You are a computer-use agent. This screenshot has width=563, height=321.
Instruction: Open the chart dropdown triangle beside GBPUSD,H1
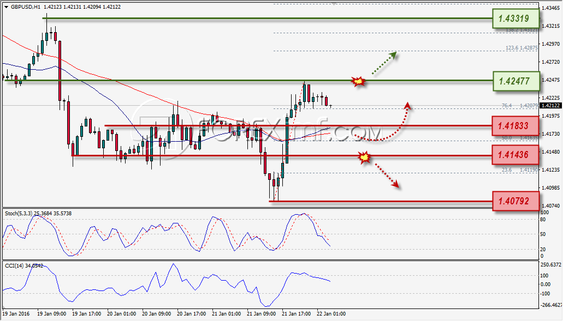click(x=6, y=7)
